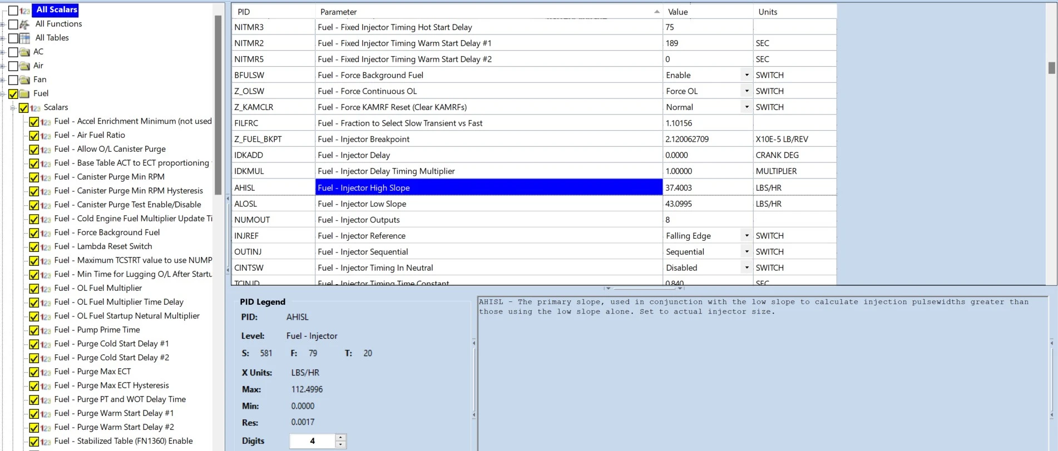Decrease Digits with the spinner down arrow

(x=341, y=444)
